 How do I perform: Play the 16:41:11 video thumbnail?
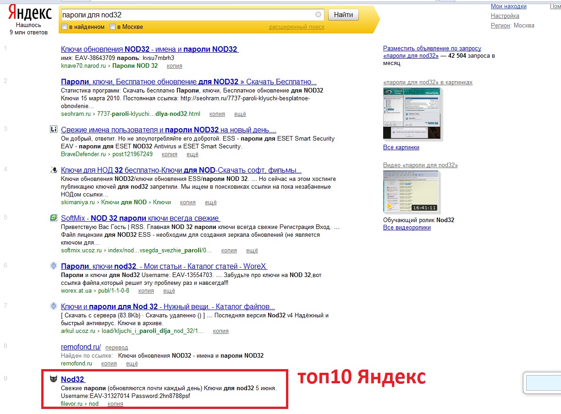(411, 191)
